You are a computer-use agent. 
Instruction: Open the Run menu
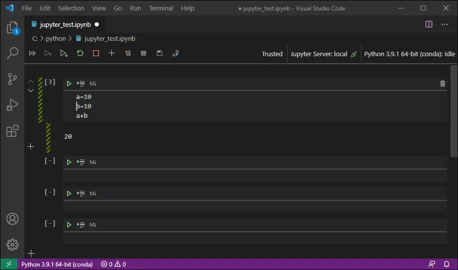(x=136, y=8)
